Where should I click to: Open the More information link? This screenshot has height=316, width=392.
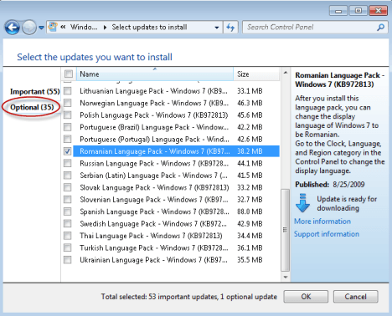coord(322,222)
